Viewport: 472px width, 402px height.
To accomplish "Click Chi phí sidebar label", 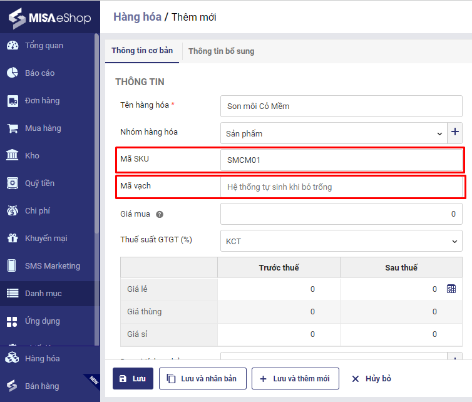I will pos(38,211).
